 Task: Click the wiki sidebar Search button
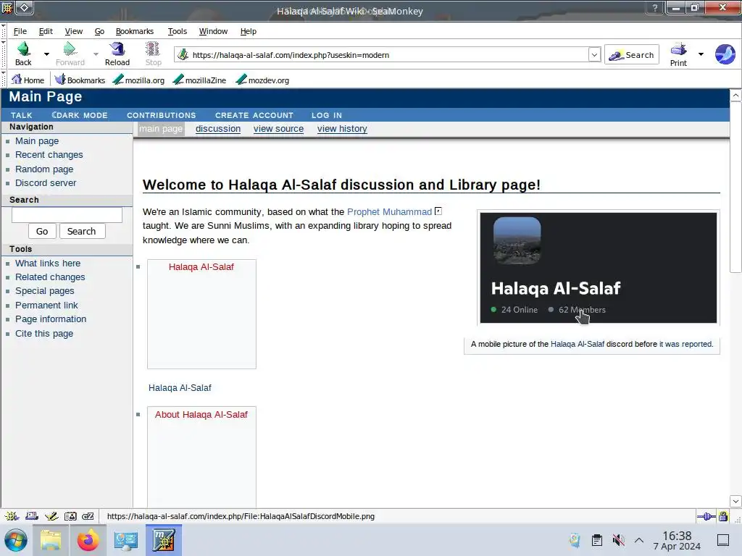(81, 231)
